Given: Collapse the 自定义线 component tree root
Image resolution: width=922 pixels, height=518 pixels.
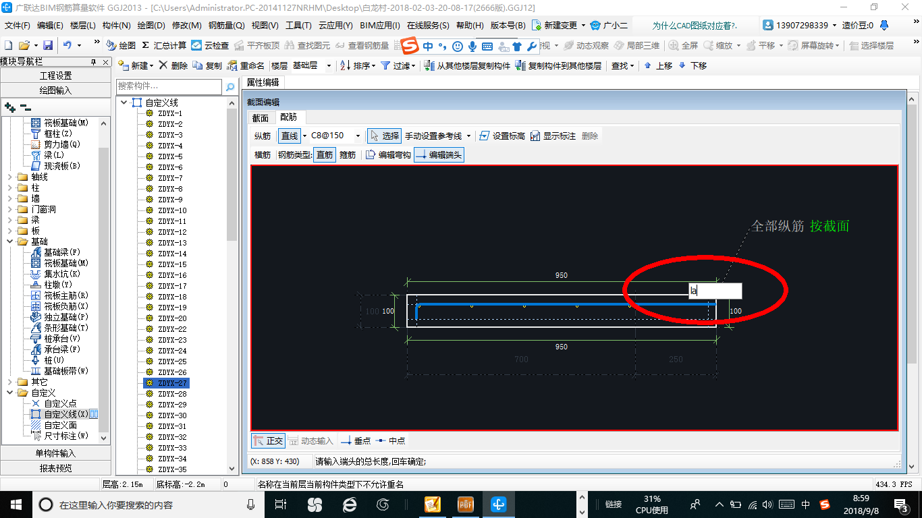Looking at the screenshot, I should [x=124, y=103].
